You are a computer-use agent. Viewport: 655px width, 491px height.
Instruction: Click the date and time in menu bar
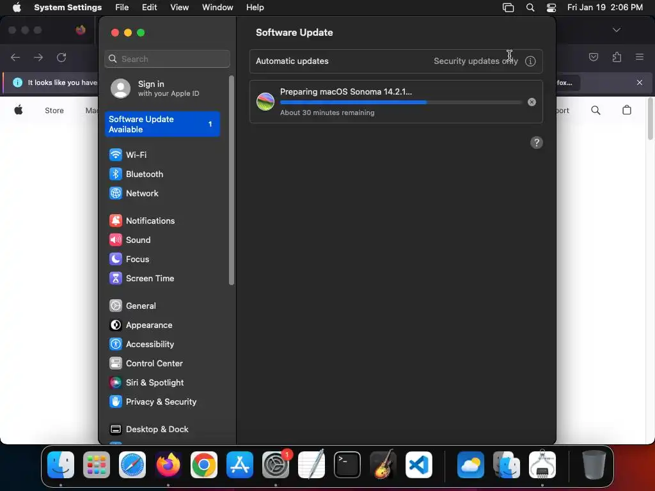[605, 8]
